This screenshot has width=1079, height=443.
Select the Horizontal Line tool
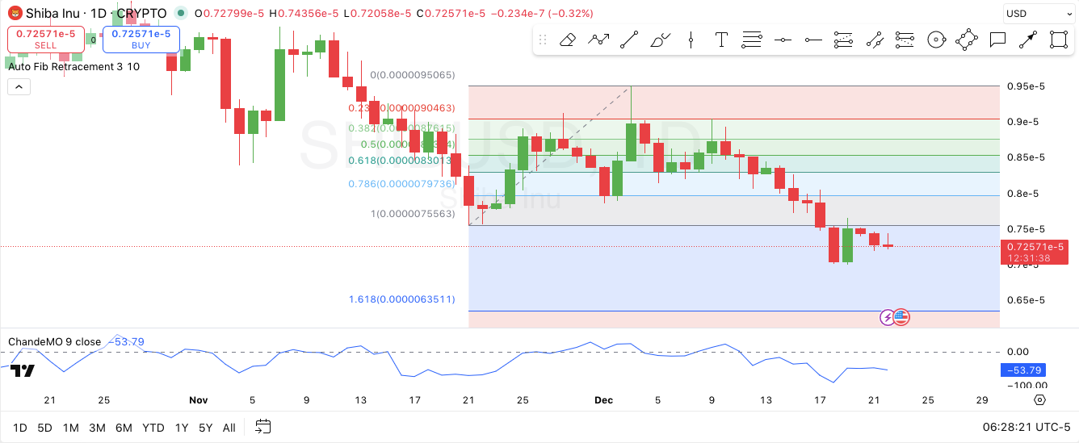tap(783, 40)
